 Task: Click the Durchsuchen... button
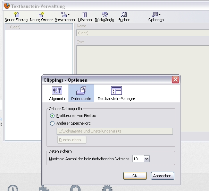click(72, 140)
